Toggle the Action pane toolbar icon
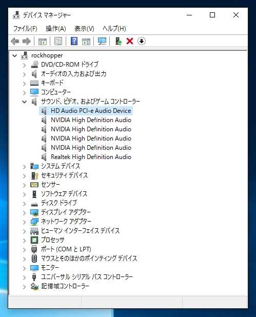This screenshot has width=256, height=317. (86, 41)
